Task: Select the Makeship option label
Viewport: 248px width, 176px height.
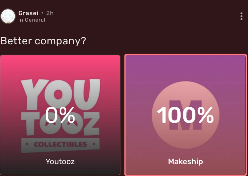Action: 186,162
